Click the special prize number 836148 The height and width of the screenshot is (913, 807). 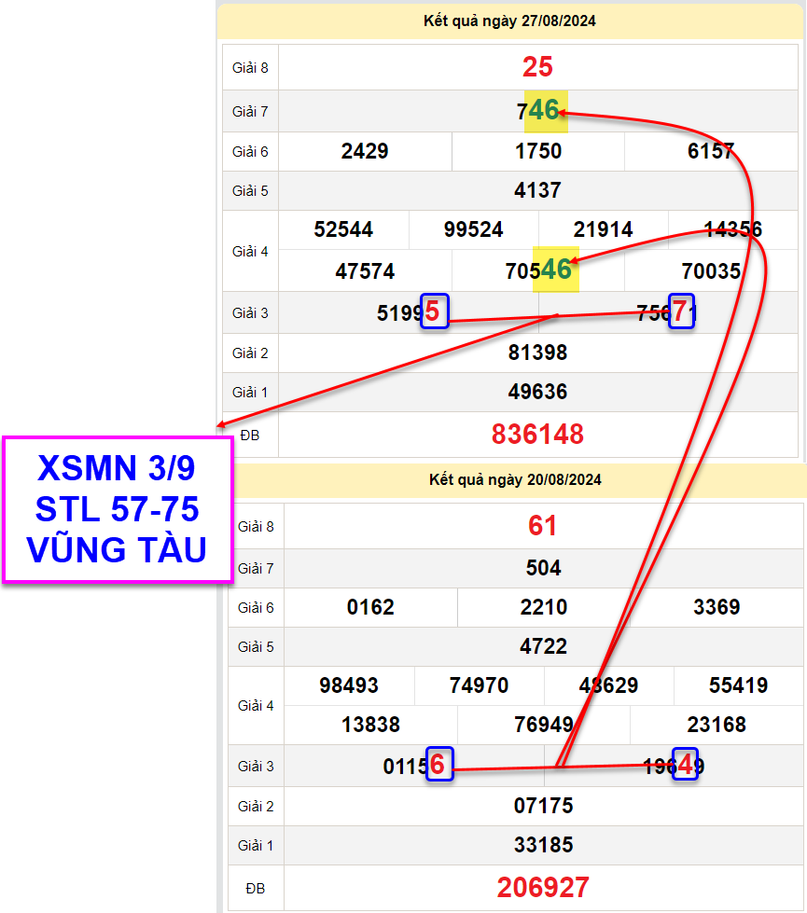tap(537, 434)
